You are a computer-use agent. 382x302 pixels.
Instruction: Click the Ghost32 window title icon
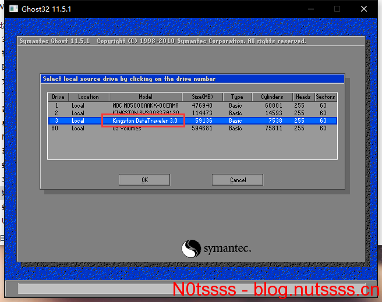[x=13, y=9]
